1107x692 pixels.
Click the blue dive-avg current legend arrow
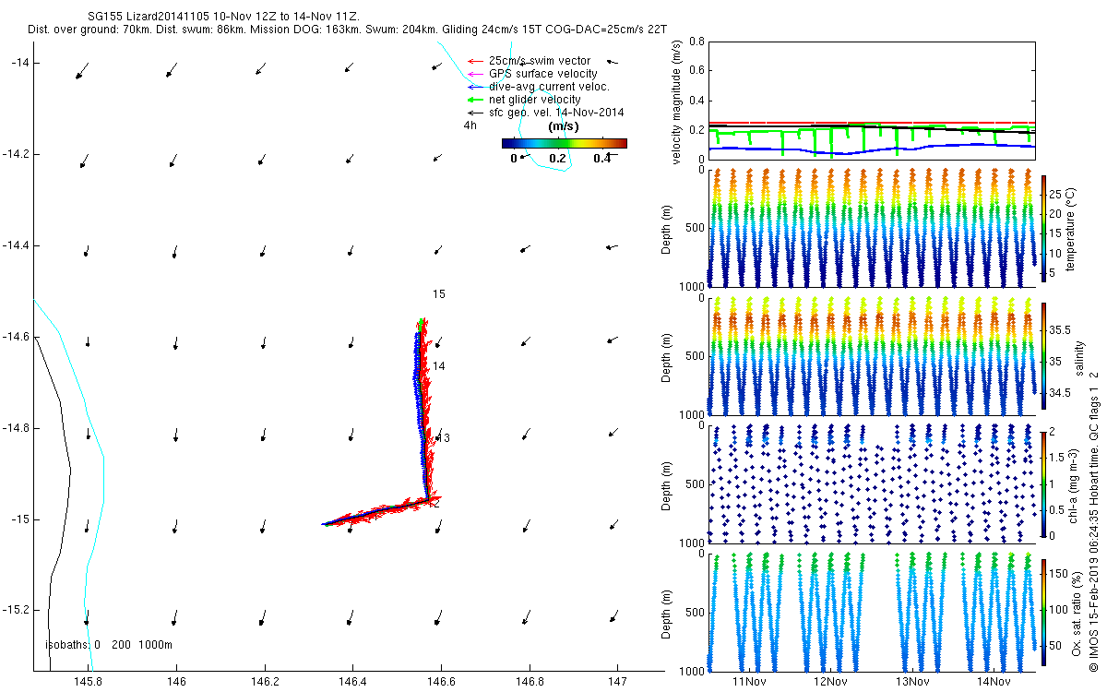(475, 87)
